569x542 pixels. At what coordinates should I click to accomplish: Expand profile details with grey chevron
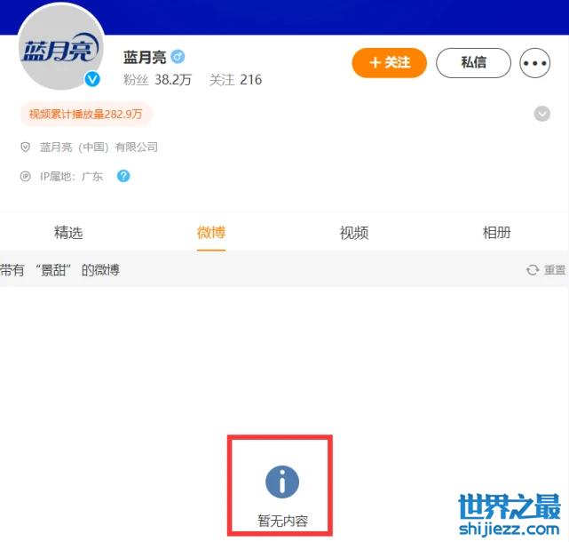pyautogui.click(x=541, y=114)
